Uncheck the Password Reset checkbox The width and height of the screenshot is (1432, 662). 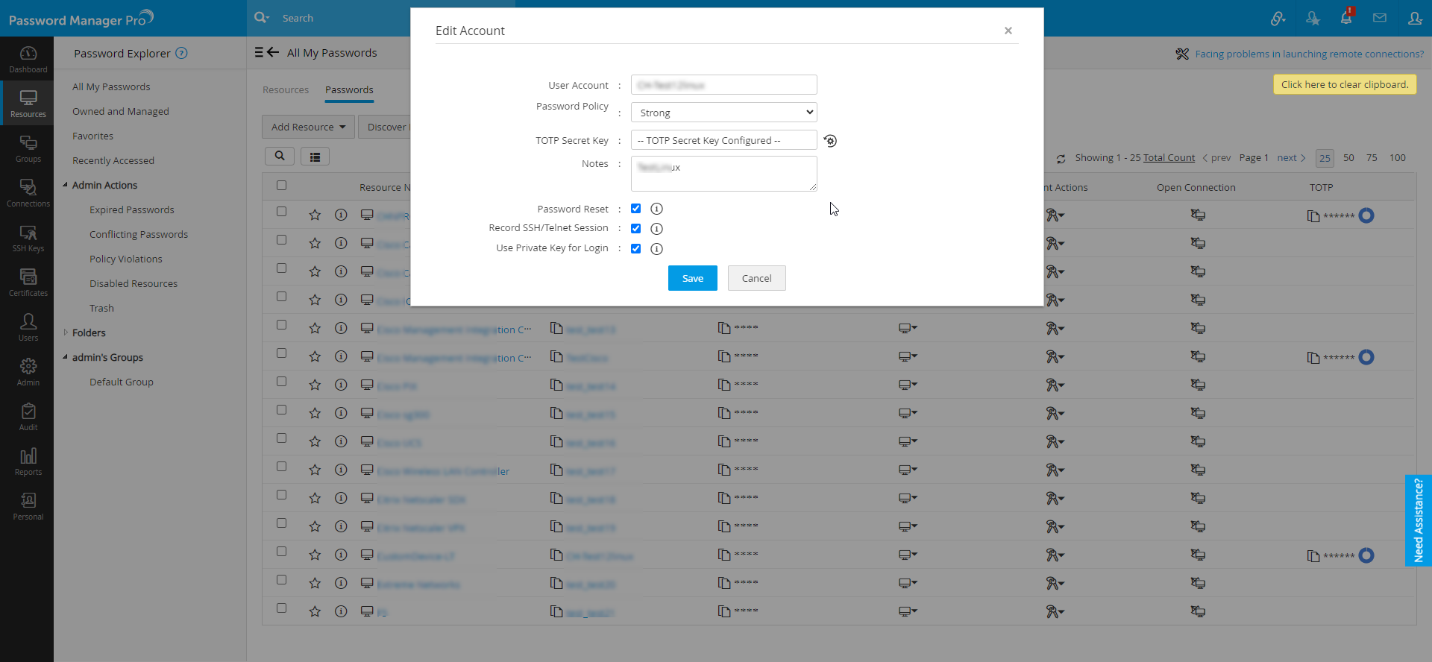(x=636, y=209)
